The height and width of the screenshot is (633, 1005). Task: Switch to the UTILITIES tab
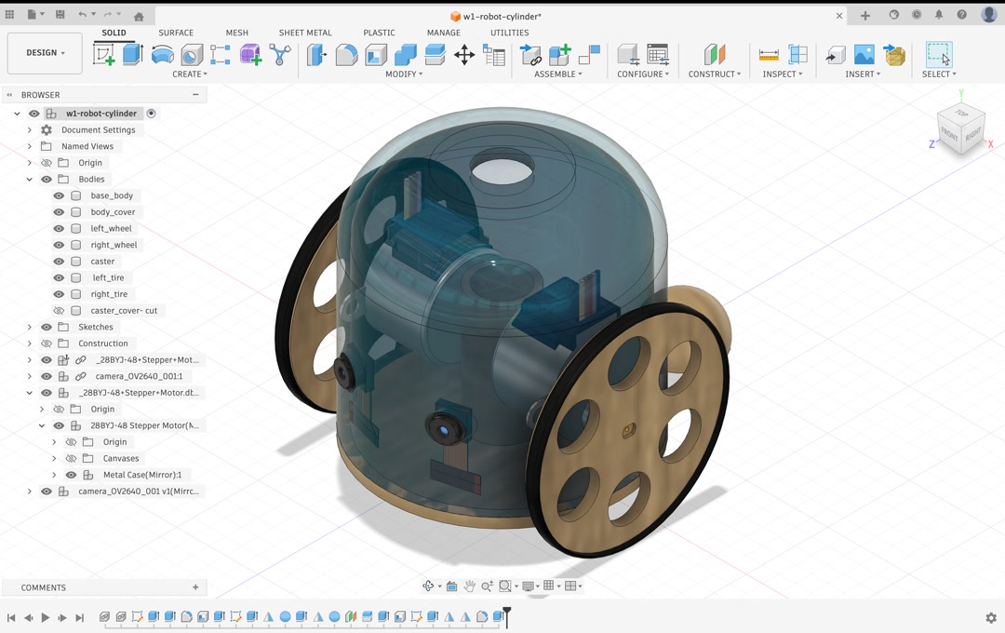[x=510, y=33]
